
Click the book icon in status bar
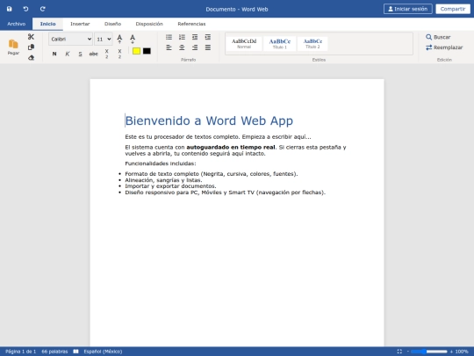click(75, 352)
